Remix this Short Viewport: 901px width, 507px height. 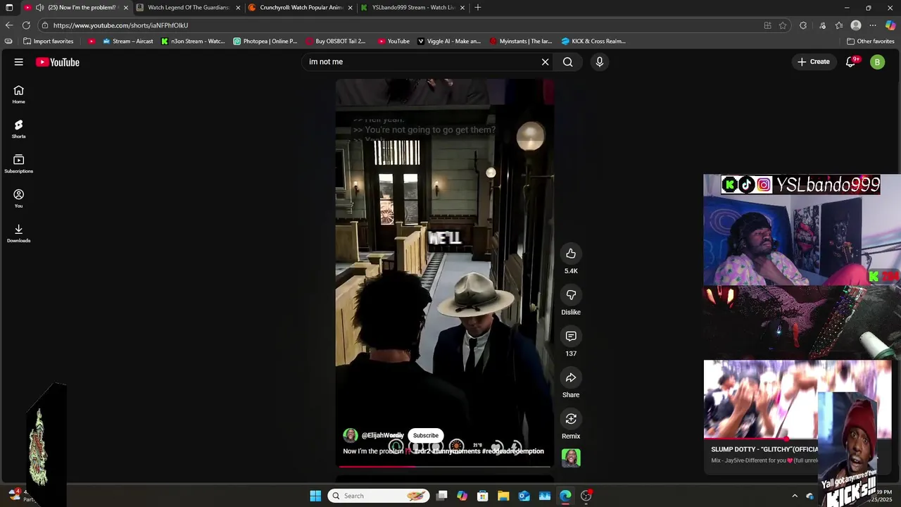coord(571,419)
